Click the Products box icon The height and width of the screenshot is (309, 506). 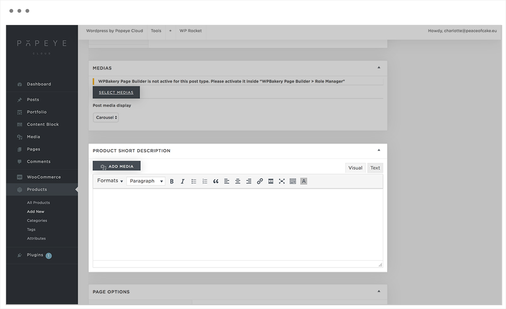(x=20, y=190)
